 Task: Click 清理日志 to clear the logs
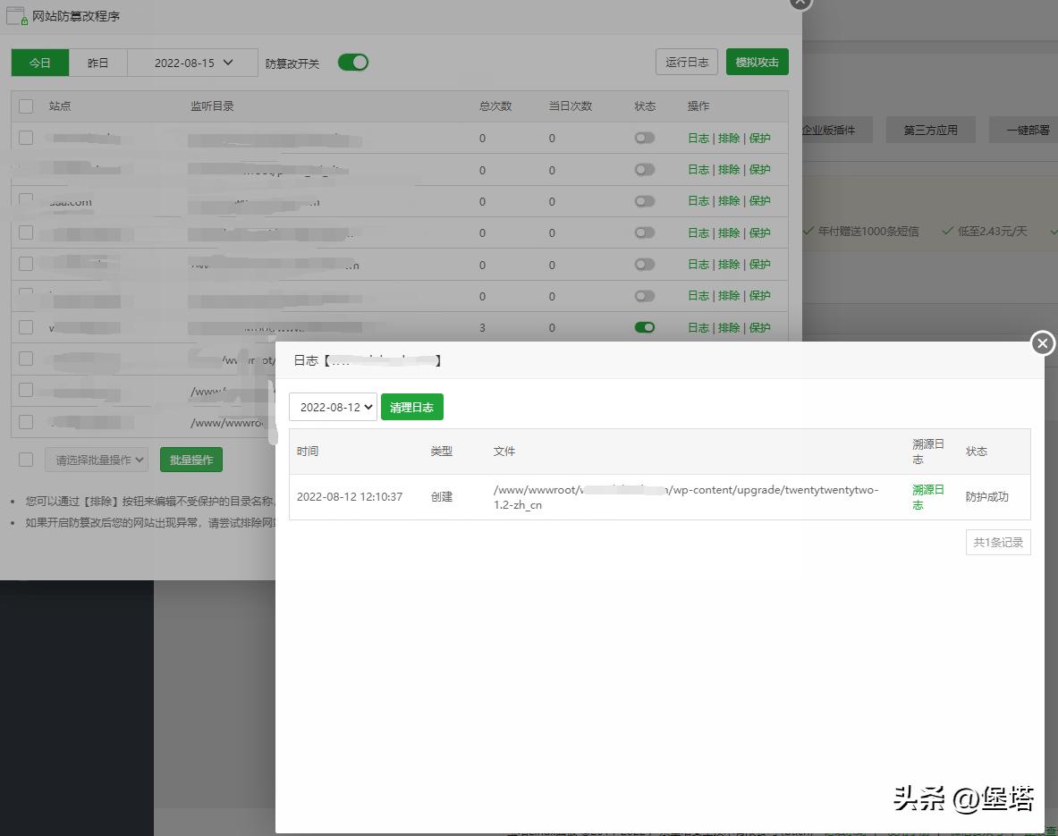[x=411, y=407]
